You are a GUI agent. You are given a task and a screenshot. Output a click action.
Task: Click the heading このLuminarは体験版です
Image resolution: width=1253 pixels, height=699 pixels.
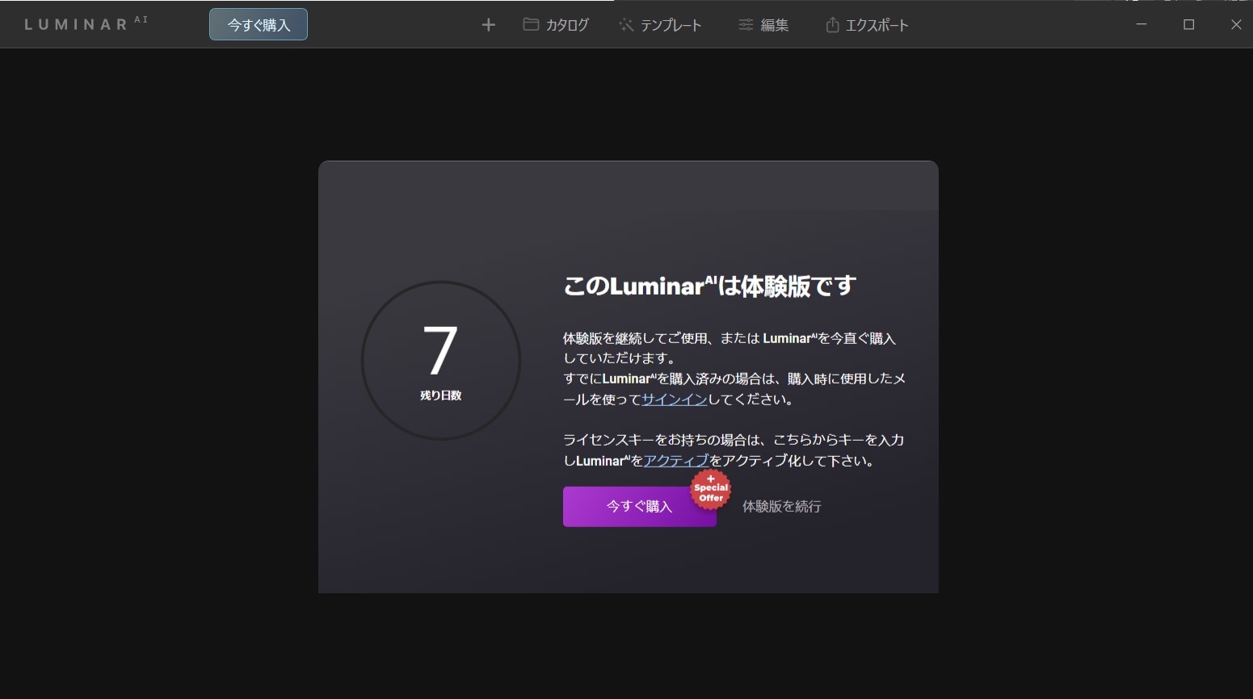point(709,286)
